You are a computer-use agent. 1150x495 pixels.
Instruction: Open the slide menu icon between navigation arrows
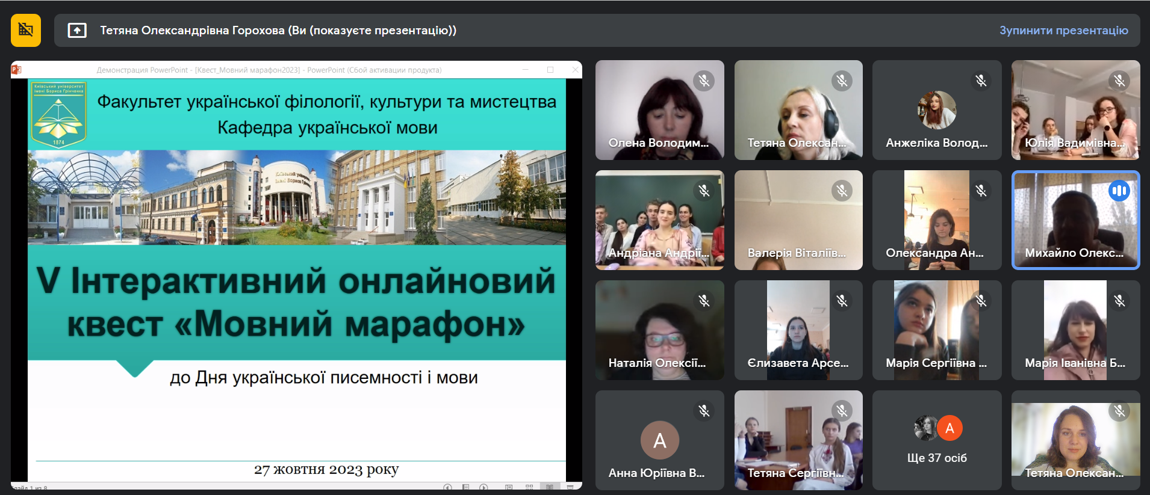pyautogui.click(x=465, y=487)
